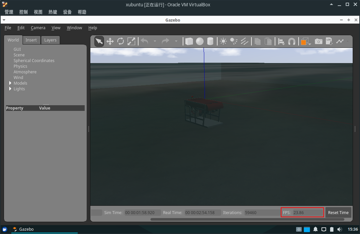Viewport: 360px width, 234px height.
Task: Open the data logger with the LOG icon
Action: point(329,41)
